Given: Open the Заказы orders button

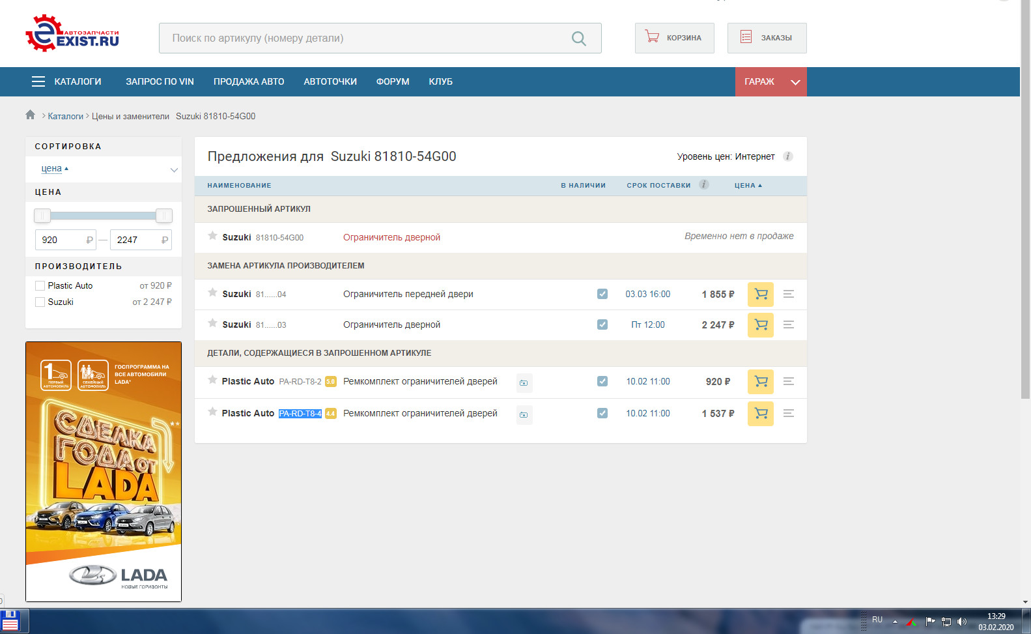Looking at the screenshot, I should [767, 38].
